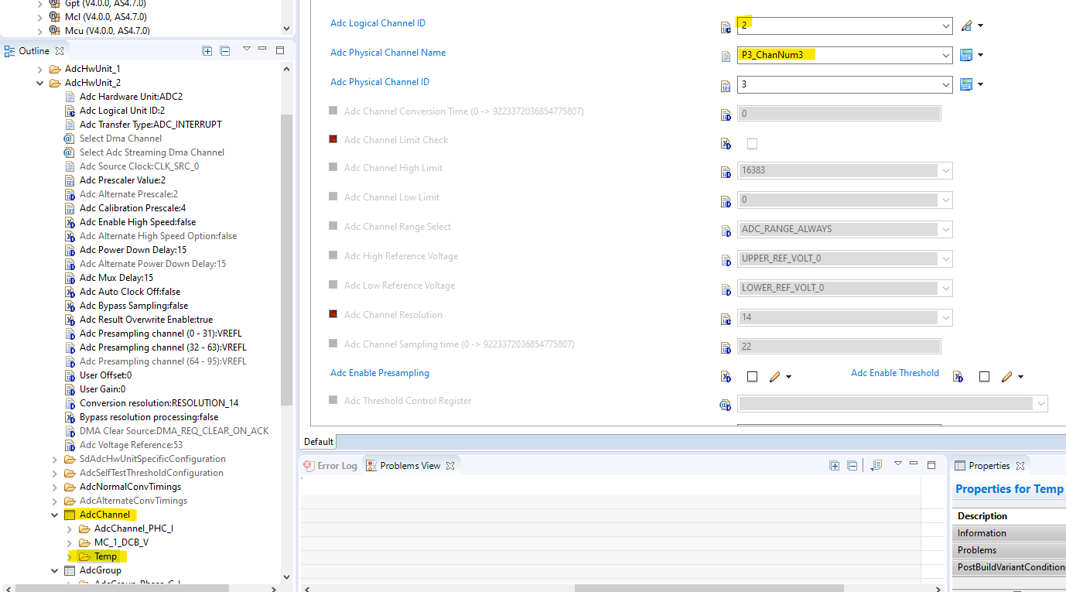The height and width of the screenshot is (592, 1066).
Task: Click the Minimize view icon on Outline panel
Action: pyautogui.click(x=263, y=50)
